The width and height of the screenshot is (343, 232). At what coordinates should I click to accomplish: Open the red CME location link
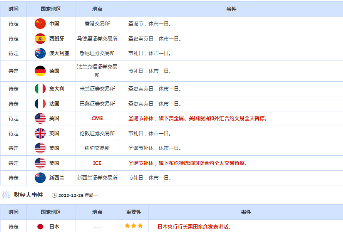[97, 118]
